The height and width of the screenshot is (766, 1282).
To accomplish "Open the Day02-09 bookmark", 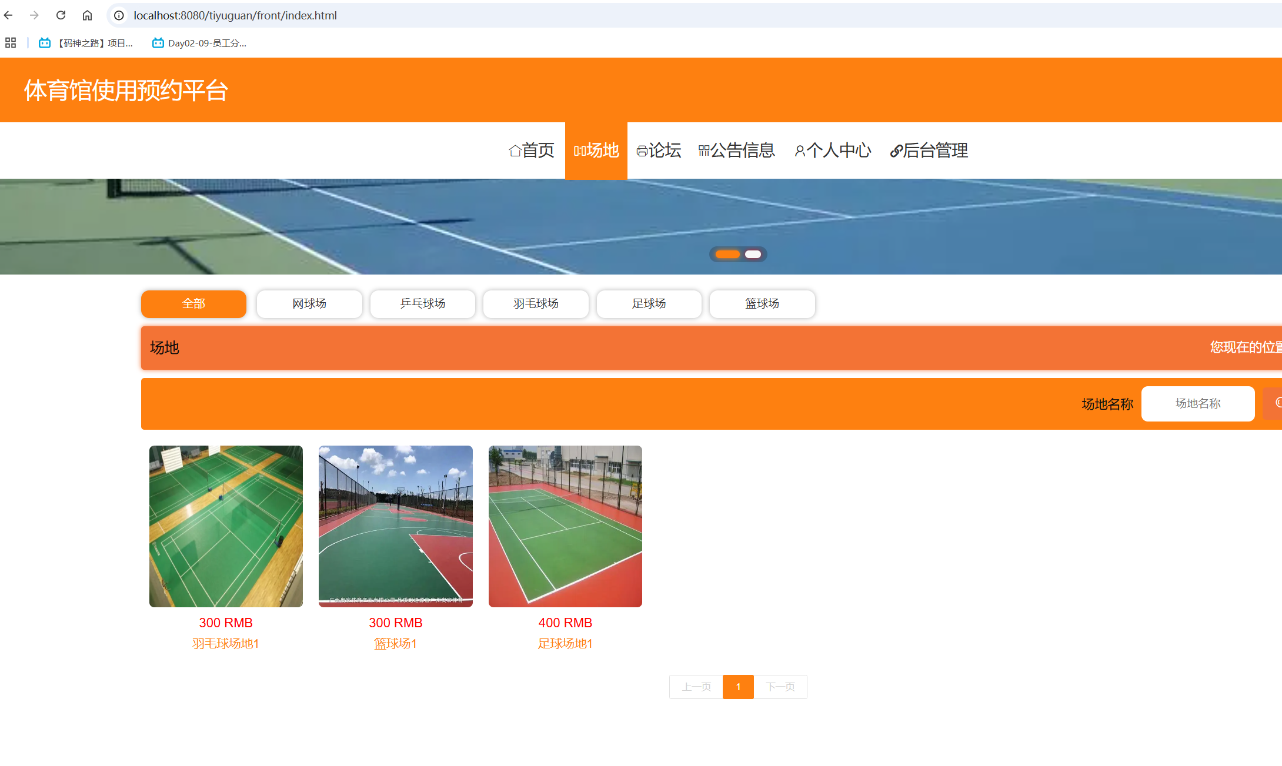I will pyautogui.click(x=199, y=43).
